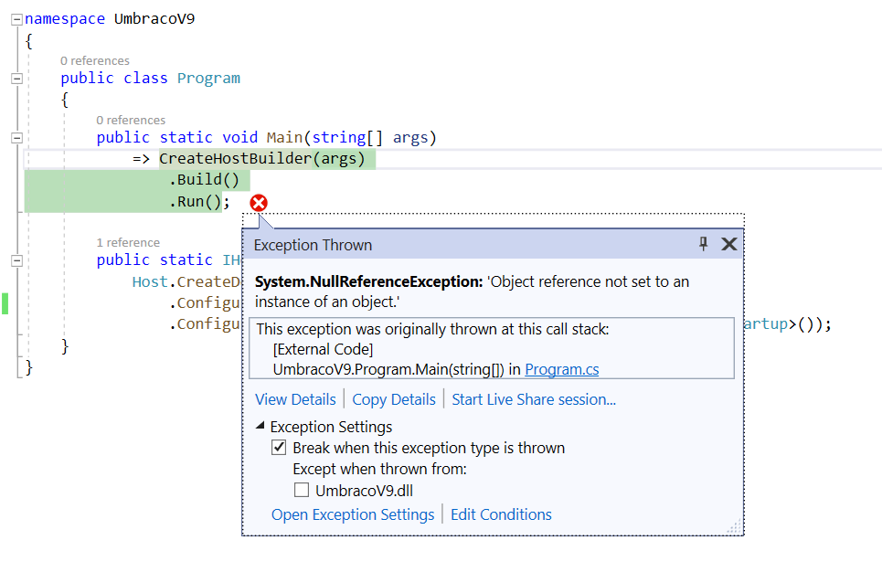The width and height of the screenshot is (882, 572).
Task: Open Exception Settings link
Action: [x=353, y=514]
